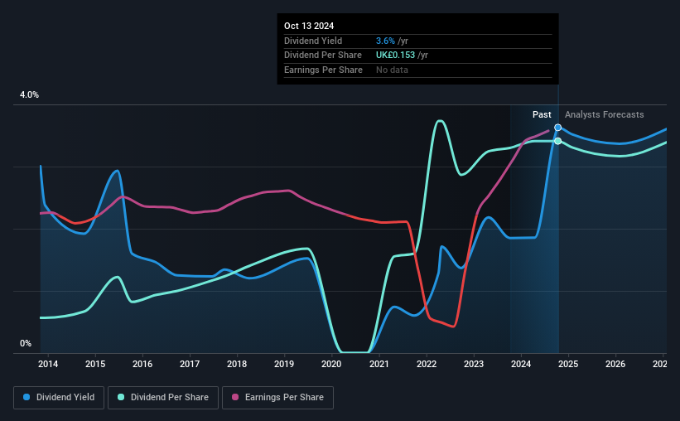Click the 'No data' earnings per share value
The height and width of the screenshot is (421, 680).
click(x=392, y=70)
